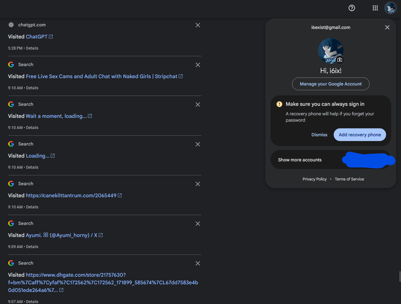Remove the 'Wait a moment, loading...' entry
This screenshot has width=401, height=304.
click(x=197, y=105)
